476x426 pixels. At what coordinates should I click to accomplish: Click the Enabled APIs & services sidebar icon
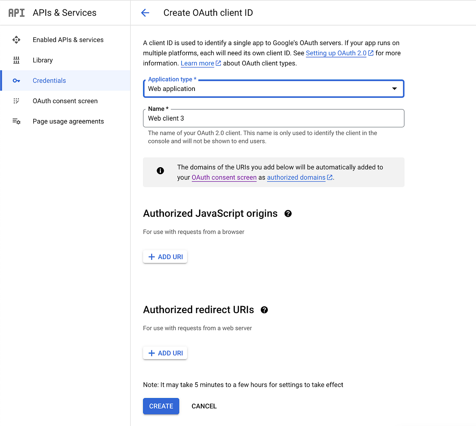coord(16,40)
